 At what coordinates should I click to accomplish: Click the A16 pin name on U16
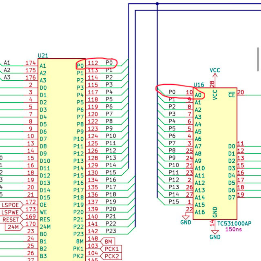point(200,212)
